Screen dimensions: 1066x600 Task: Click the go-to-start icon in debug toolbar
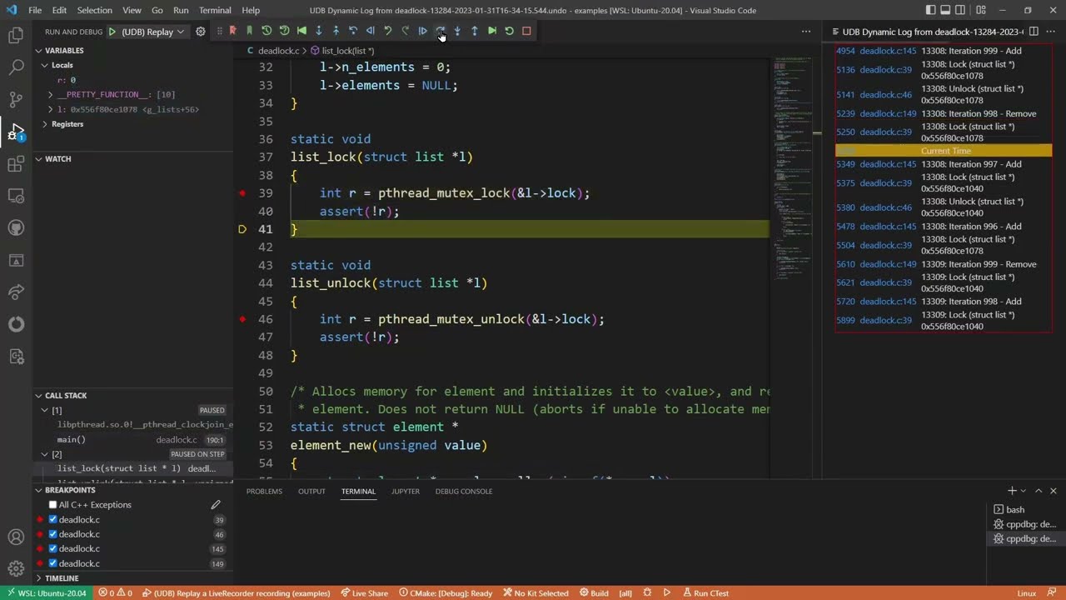pyautogui.click(x=301, y=31)
